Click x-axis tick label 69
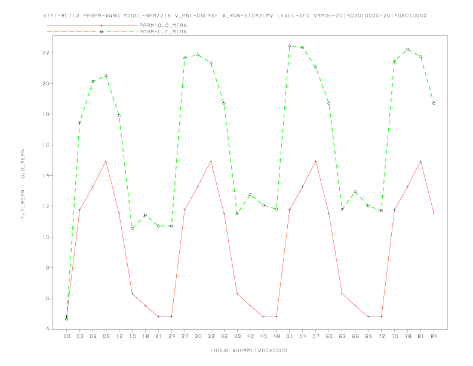 [368, 336]
